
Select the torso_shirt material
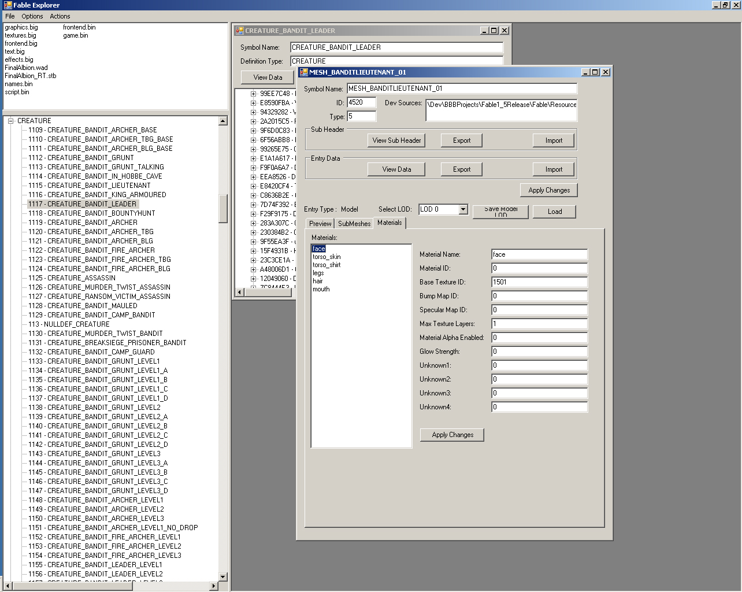pyautogui.click(x=327, y=265)
